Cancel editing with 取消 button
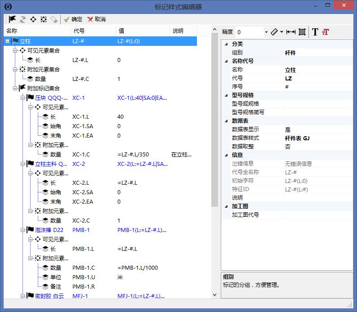The image size is (357, 312). pyautogui.click(x=97, y=19)
